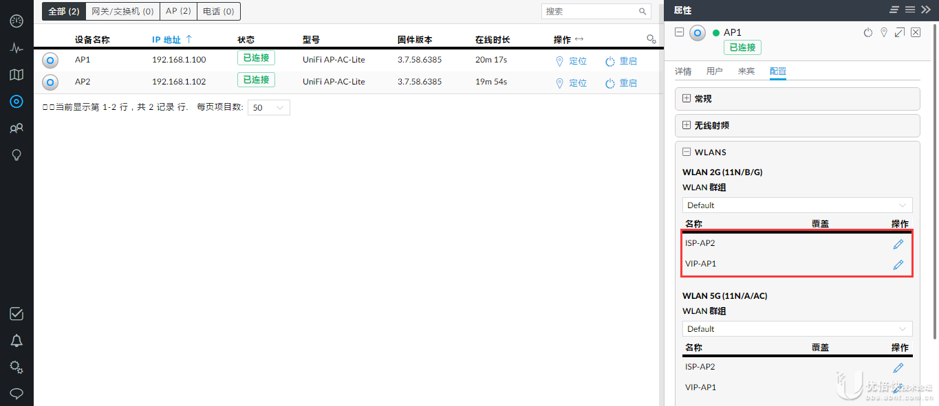The width and height of the screenshot is (939, 406).
Task: Open the insights lightbulb sidebar icon
Action: tap(15, 155)
